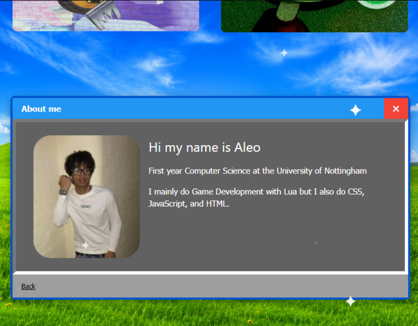Click the 'Hi my name is Aleo' heading
Screen dimensions: 418x326
204,147
